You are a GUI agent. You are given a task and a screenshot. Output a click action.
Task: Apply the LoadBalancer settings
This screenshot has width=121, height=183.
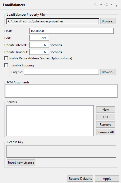click(x=107, y=179)
